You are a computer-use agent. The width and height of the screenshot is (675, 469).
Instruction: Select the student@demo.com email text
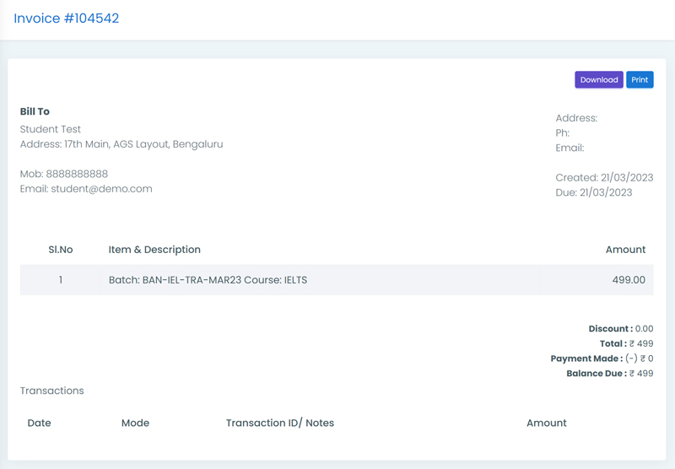click(101, 189)
